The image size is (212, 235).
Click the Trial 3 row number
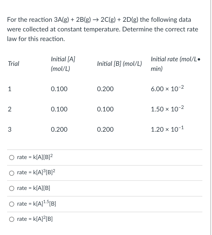[x=10, y=129]
